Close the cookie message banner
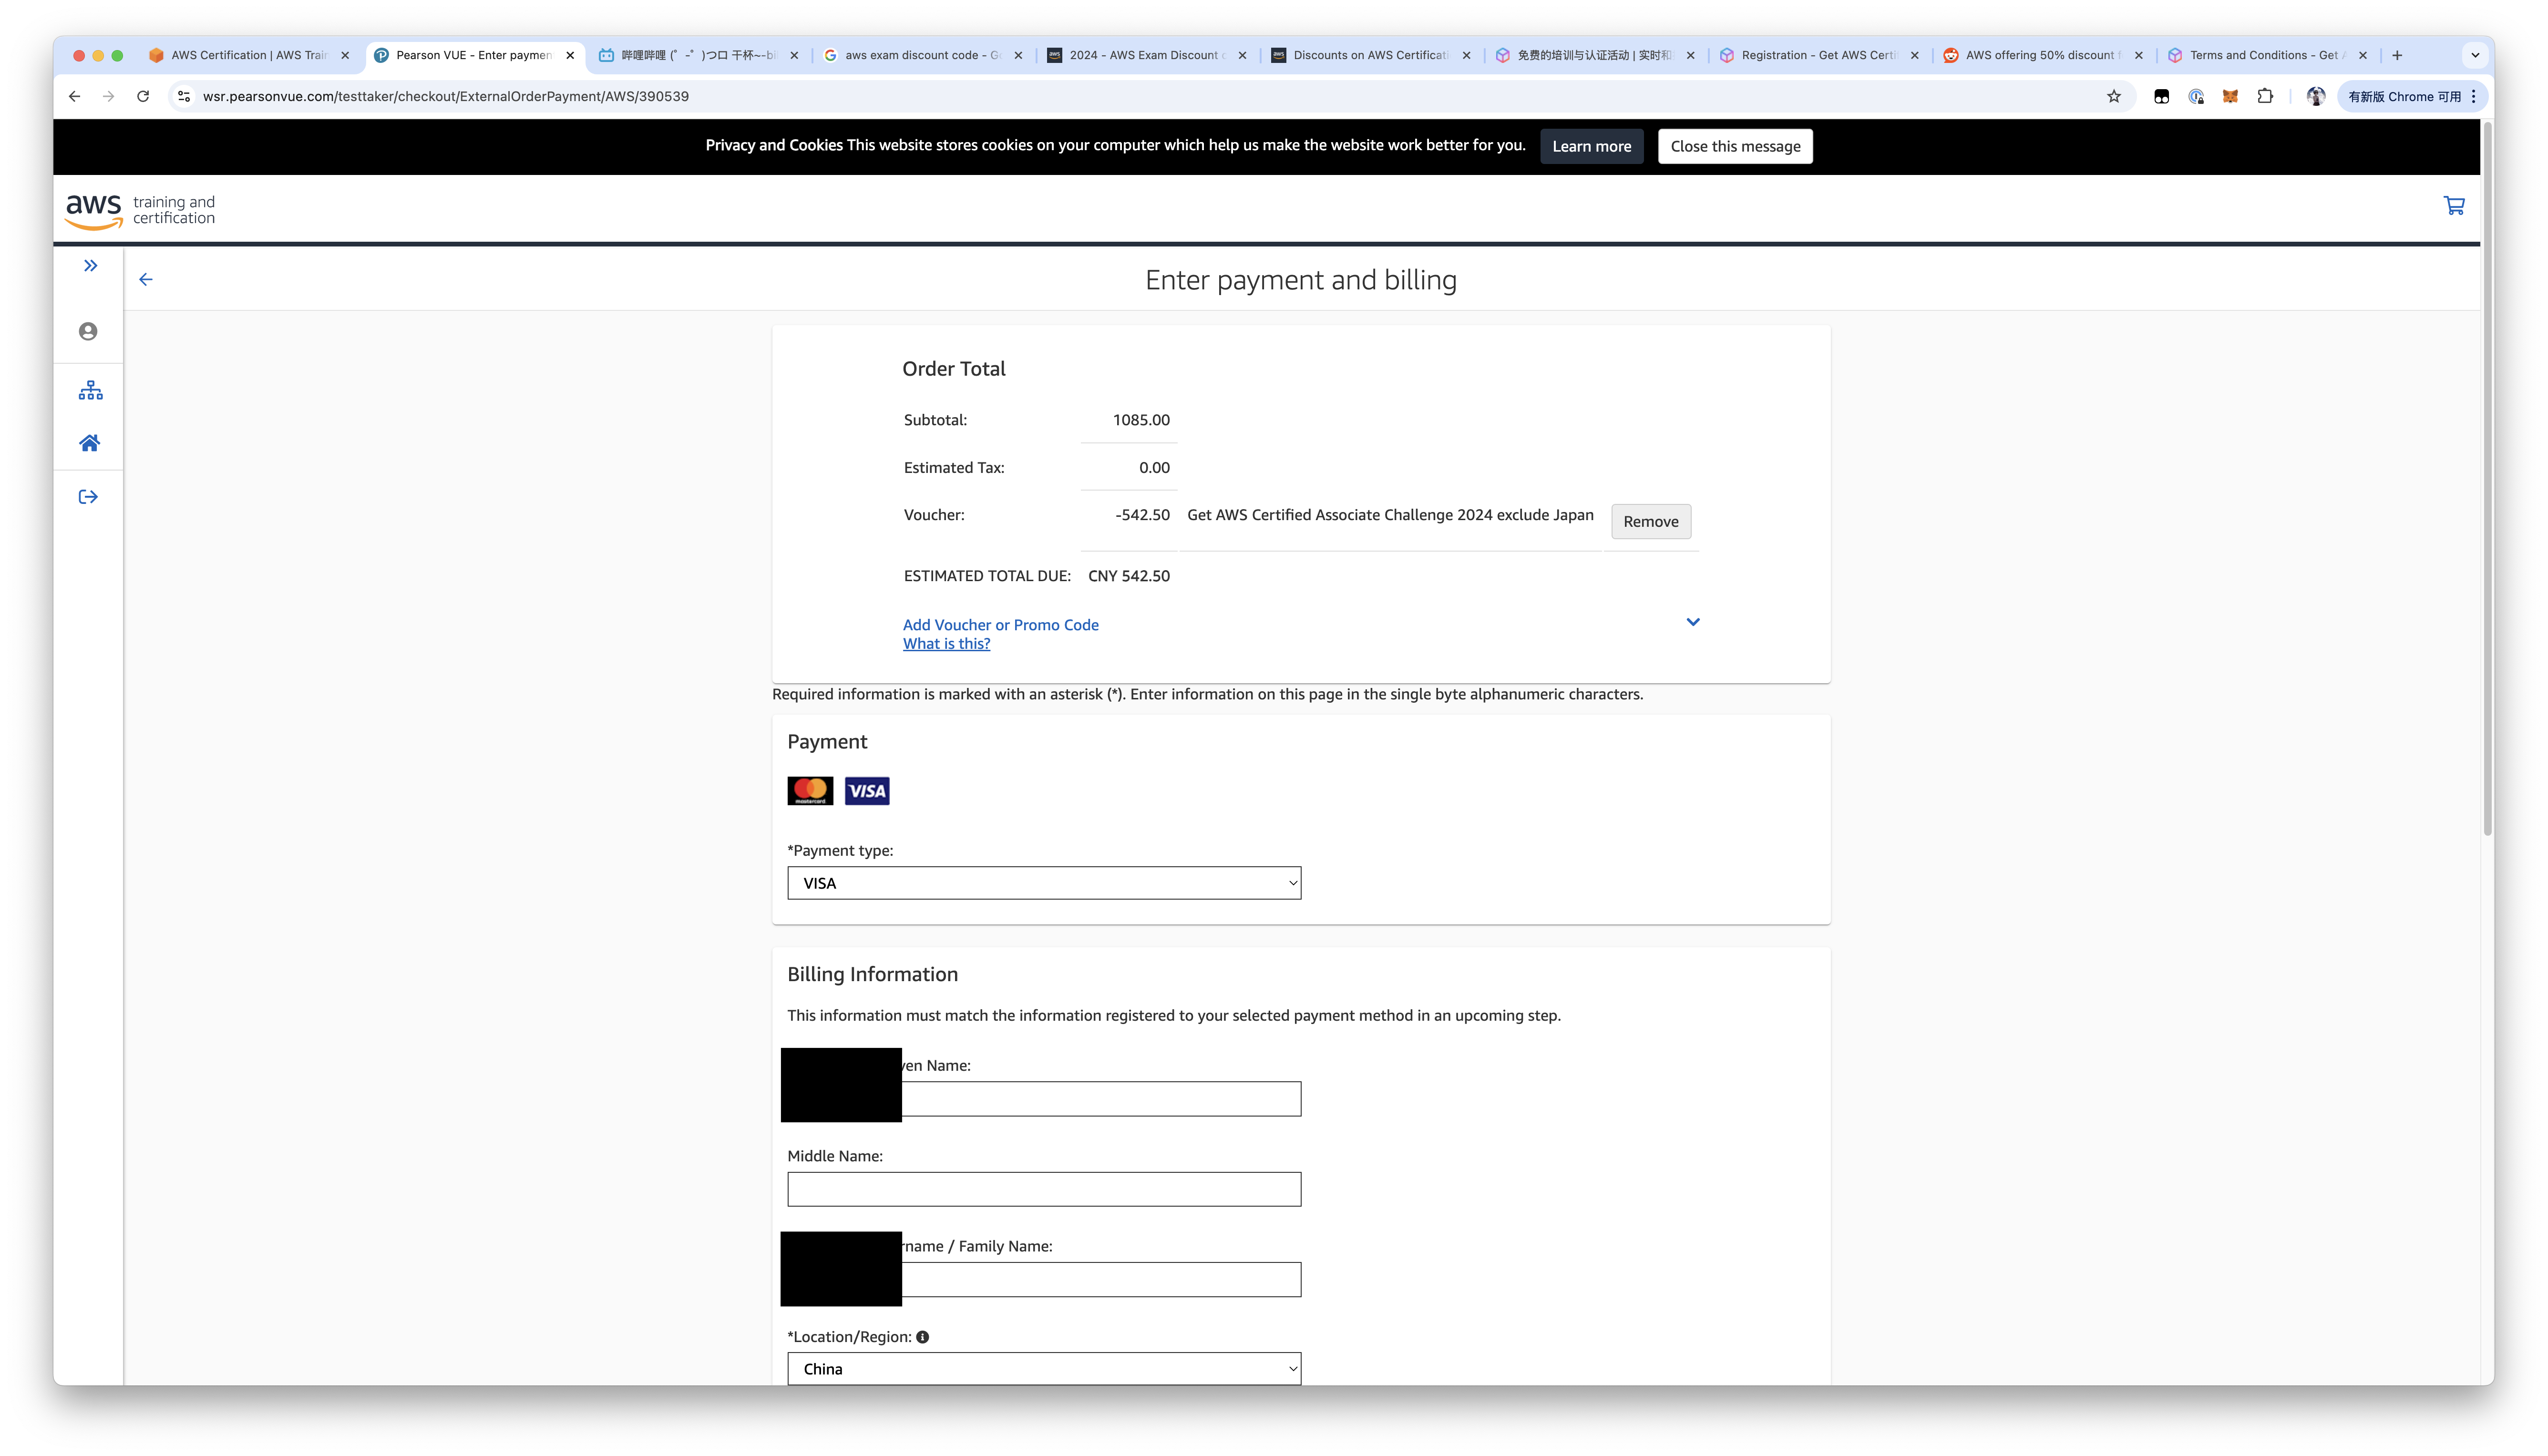The height and width of the screenshot is (1456, 2548). (x=1734, y=146)
